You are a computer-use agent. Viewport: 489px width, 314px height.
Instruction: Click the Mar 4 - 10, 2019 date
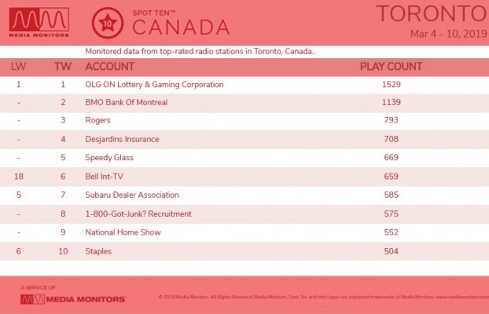coord(448,34)
